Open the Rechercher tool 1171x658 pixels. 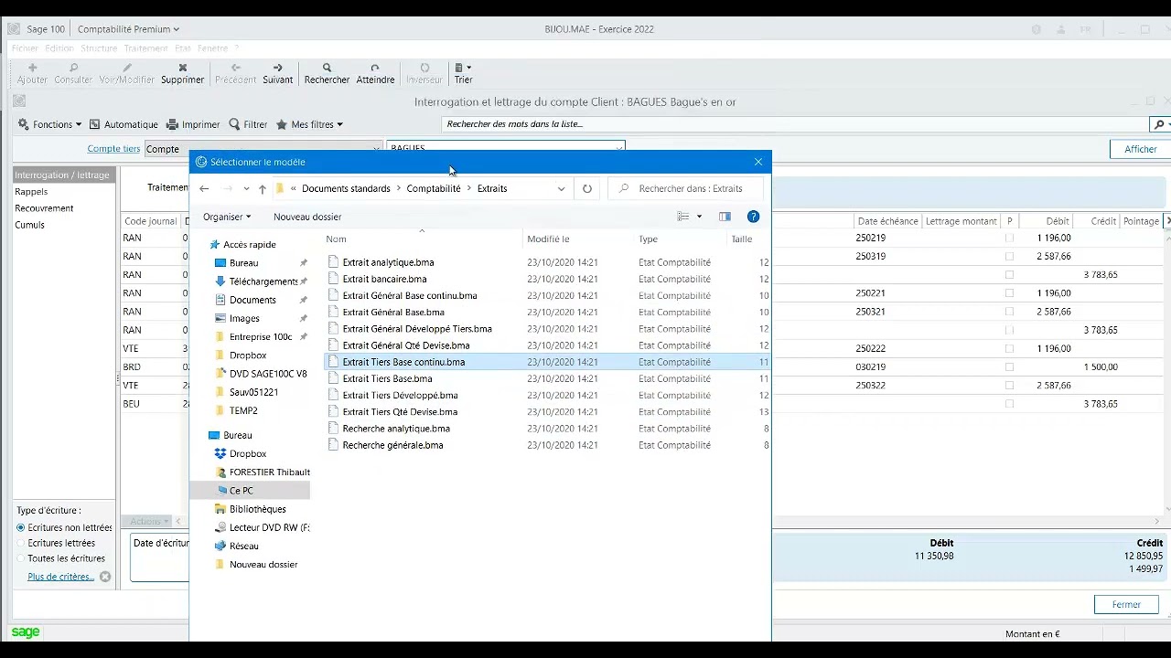pyautogui.click(x=327, y=73)
